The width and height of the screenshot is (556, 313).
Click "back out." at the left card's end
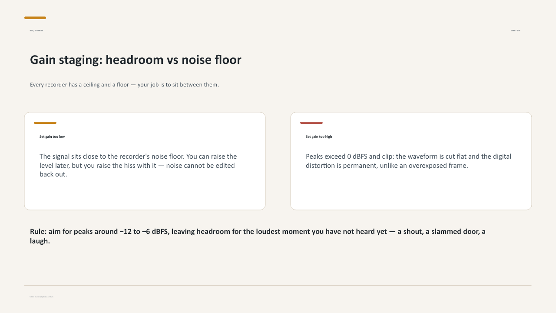[53, 175]
